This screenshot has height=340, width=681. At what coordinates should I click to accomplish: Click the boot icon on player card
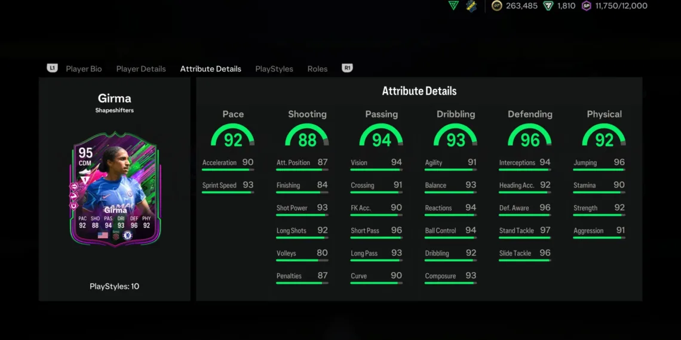(x=85, y=171)
